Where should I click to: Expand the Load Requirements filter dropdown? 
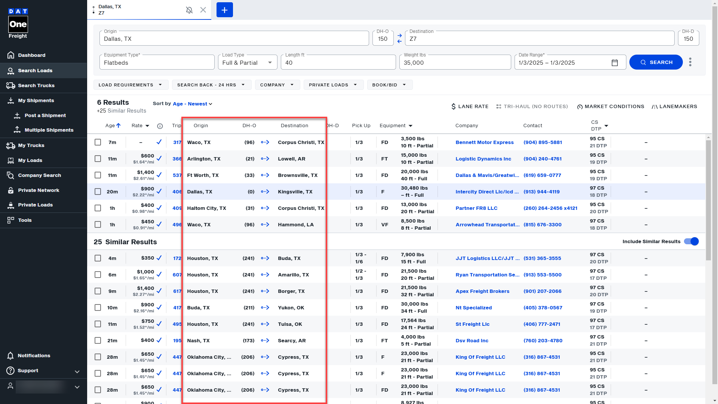[x=131, y=85]
